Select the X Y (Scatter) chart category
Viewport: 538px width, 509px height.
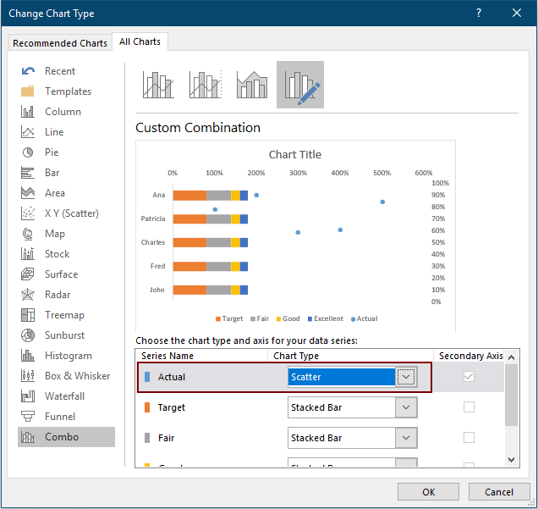[x=71, y=213]
